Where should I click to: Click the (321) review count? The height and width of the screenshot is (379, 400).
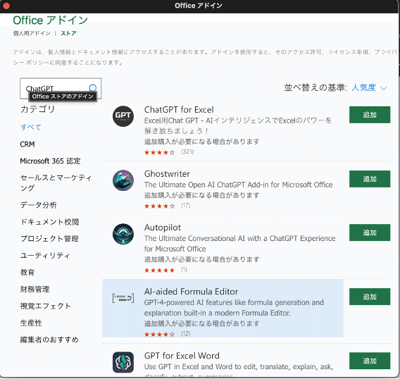click(187, 152)
